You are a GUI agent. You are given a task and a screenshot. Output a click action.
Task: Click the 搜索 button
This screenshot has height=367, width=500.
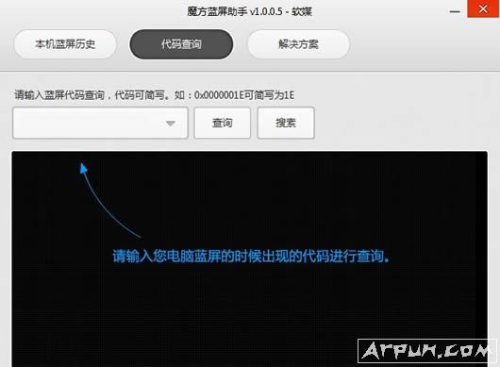(x=286, y=123)
